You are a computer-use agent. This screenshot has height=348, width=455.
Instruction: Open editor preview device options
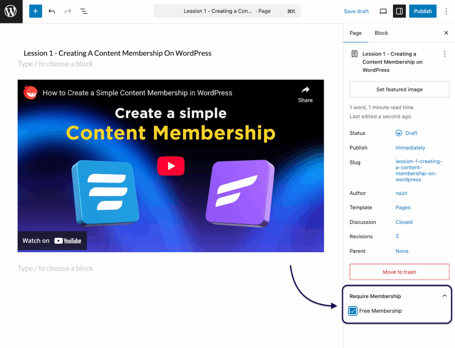(383, 11)
